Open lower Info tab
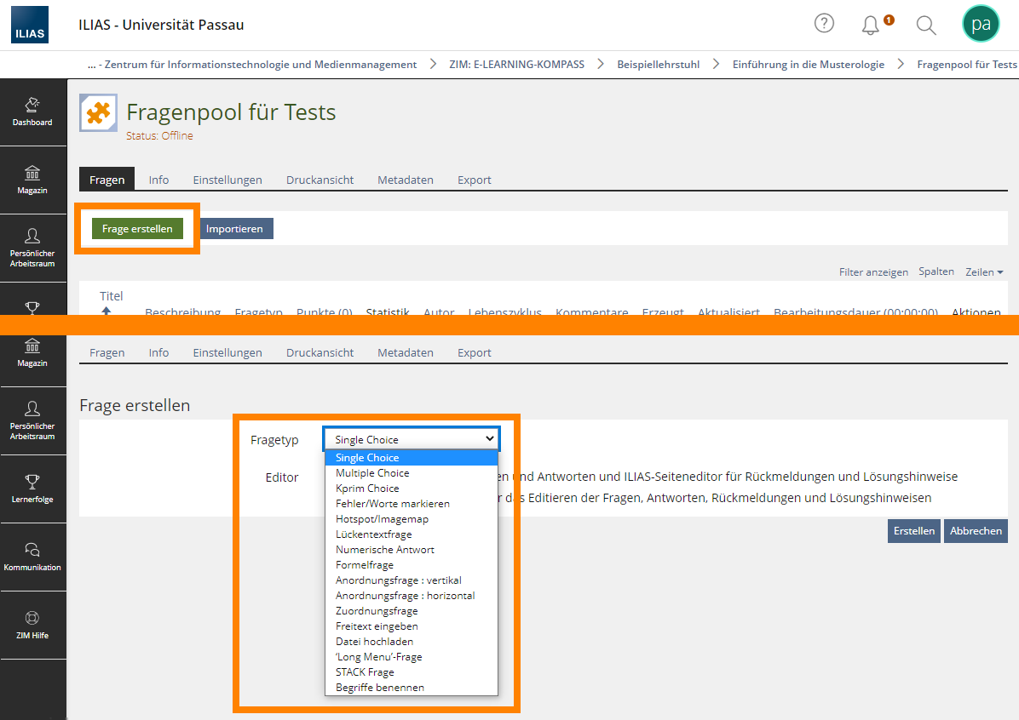The image size is (1019, 720). (x=158, y=352)
